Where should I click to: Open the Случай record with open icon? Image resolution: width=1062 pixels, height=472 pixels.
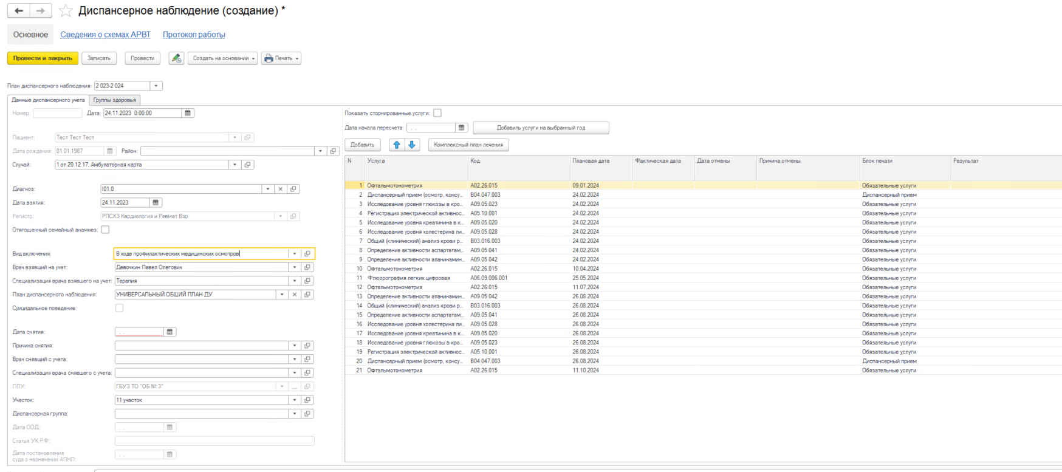pyautogui.click(x=247, y=165)
